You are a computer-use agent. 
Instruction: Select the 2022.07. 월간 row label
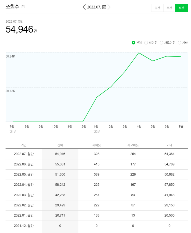(x=24, y=154)
